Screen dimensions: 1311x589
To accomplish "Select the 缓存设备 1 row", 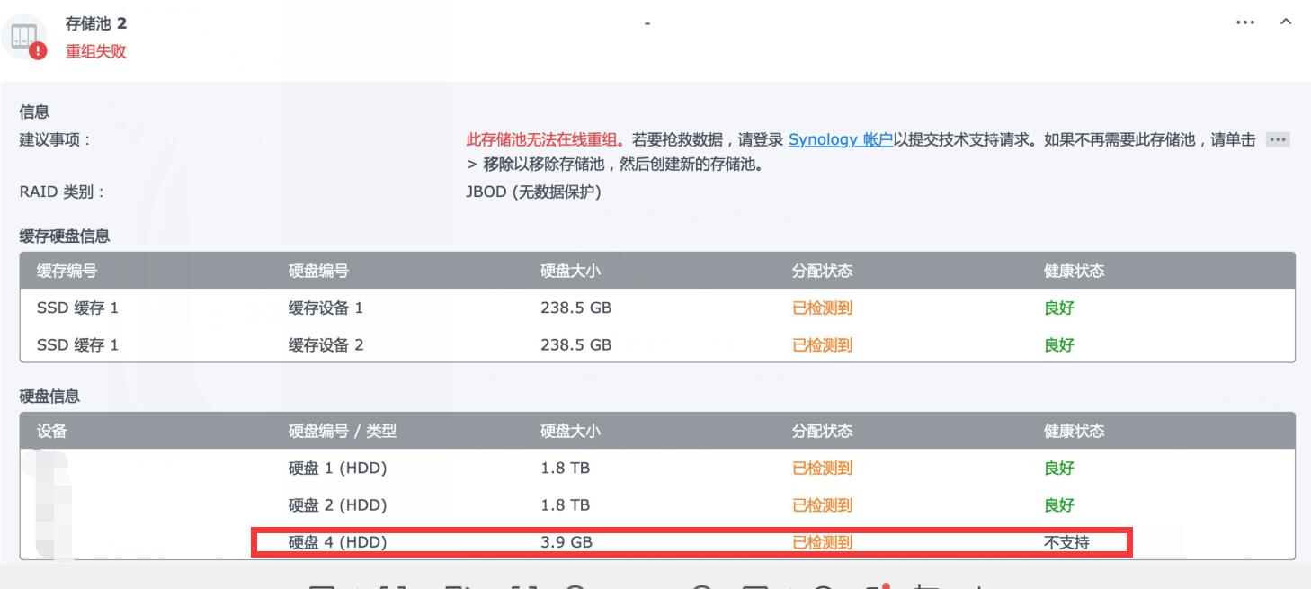I will tap(326, 308).
